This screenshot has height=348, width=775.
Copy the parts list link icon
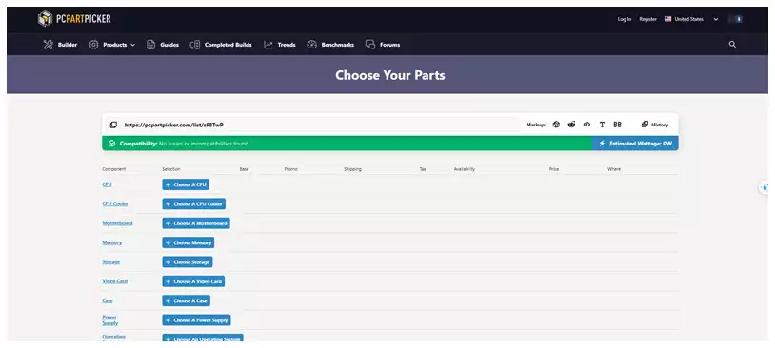113,125
